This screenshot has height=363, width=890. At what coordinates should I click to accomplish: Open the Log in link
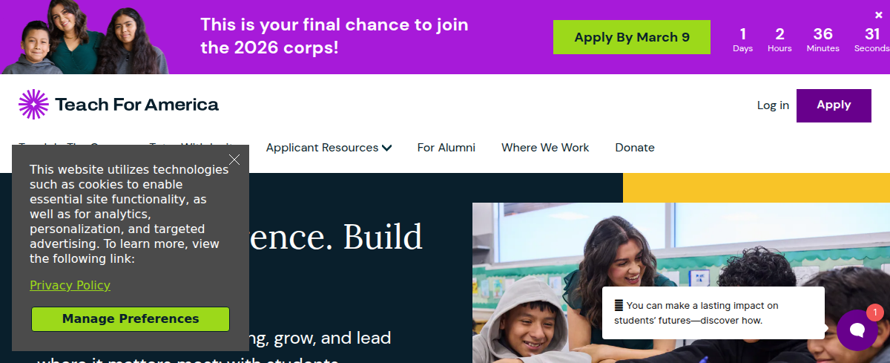point(773,105)
